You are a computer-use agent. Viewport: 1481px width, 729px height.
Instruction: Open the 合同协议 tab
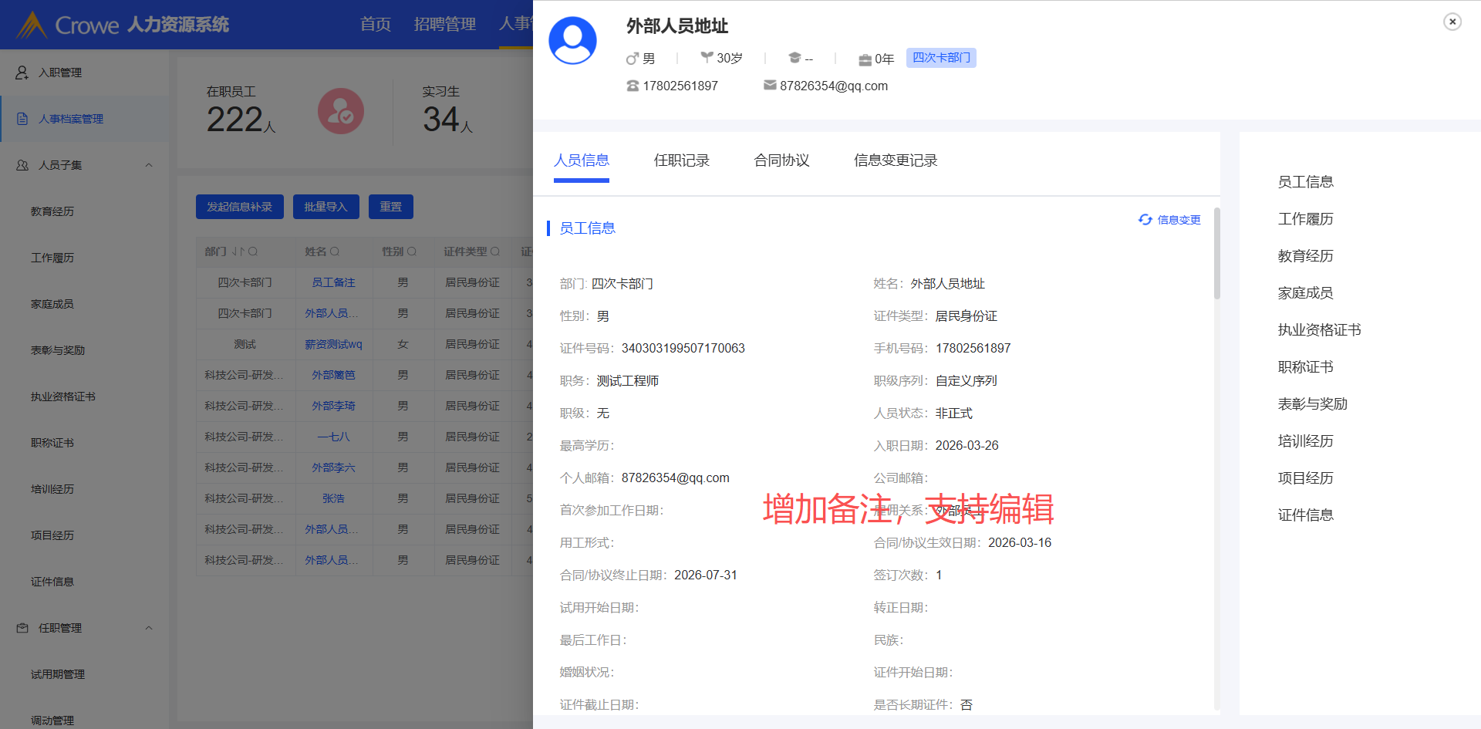[x=781, y=160]
